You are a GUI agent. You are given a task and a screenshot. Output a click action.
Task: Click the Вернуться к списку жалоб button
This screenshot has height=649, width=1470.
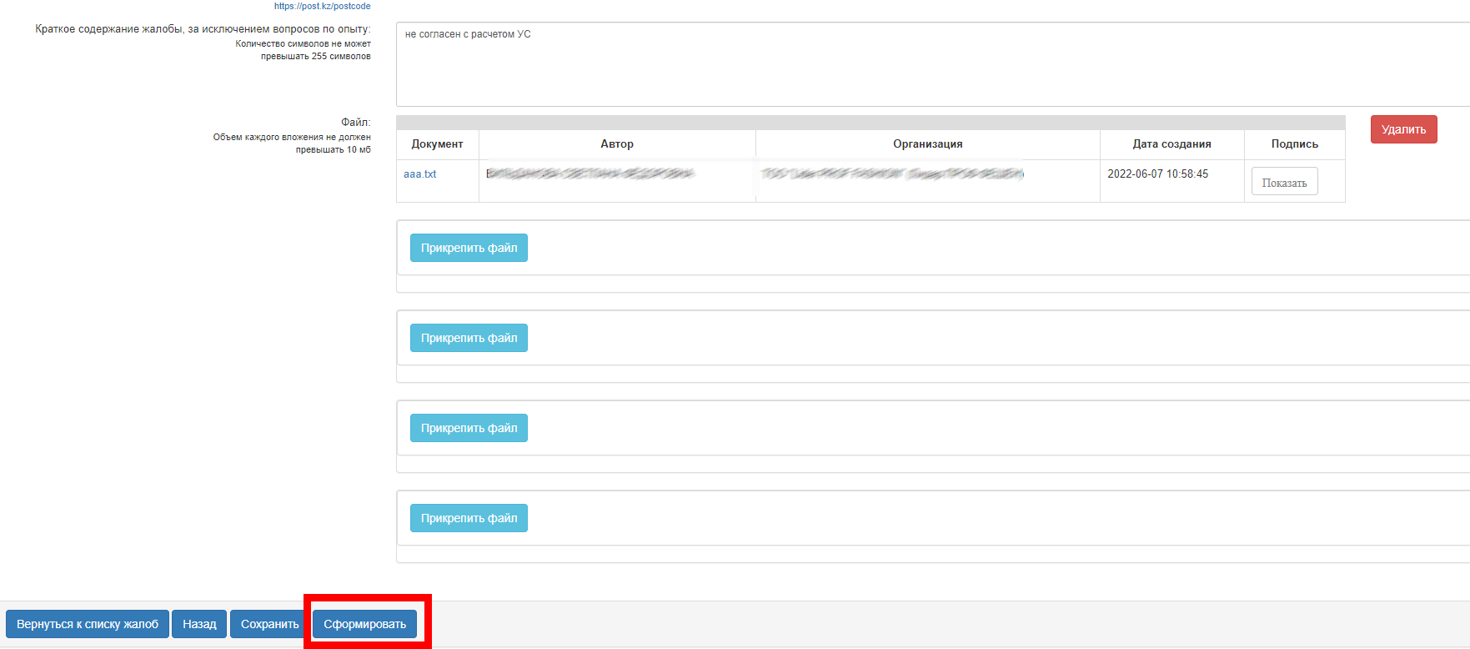click(88, 624)
